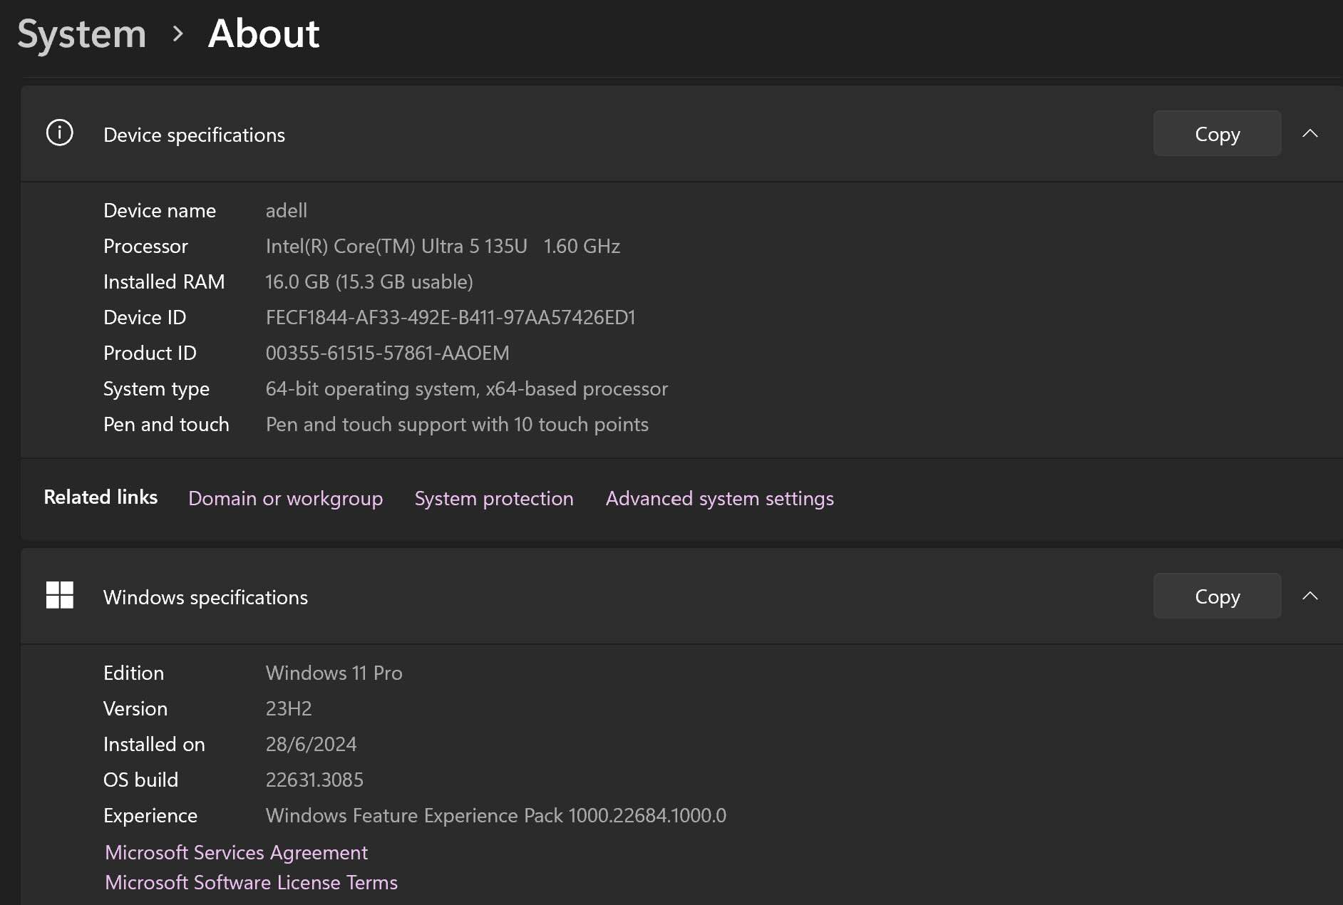The image size is (1343, 905).
Task: Select the Installed on date 28/6/2024
Action: (x=311, y=744)
